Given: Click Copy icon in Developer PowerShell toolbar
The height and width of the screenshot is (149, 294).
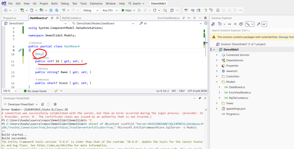Looking at the screenshot, I should (x=42, y=104).
